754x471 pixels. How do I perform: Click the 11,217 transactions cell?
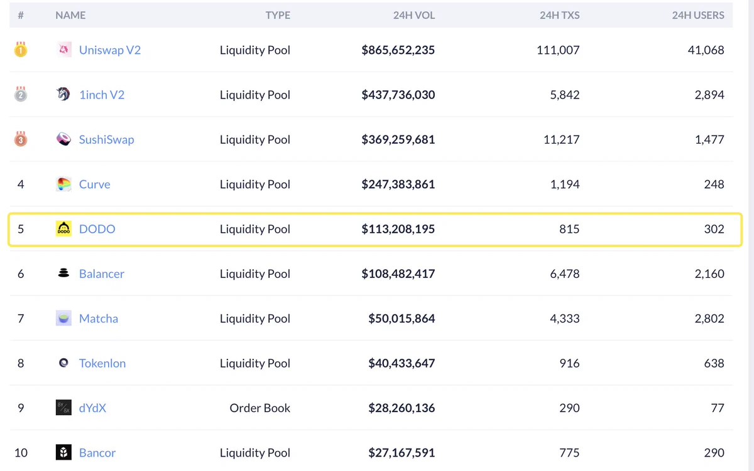[x=562, y=139]
